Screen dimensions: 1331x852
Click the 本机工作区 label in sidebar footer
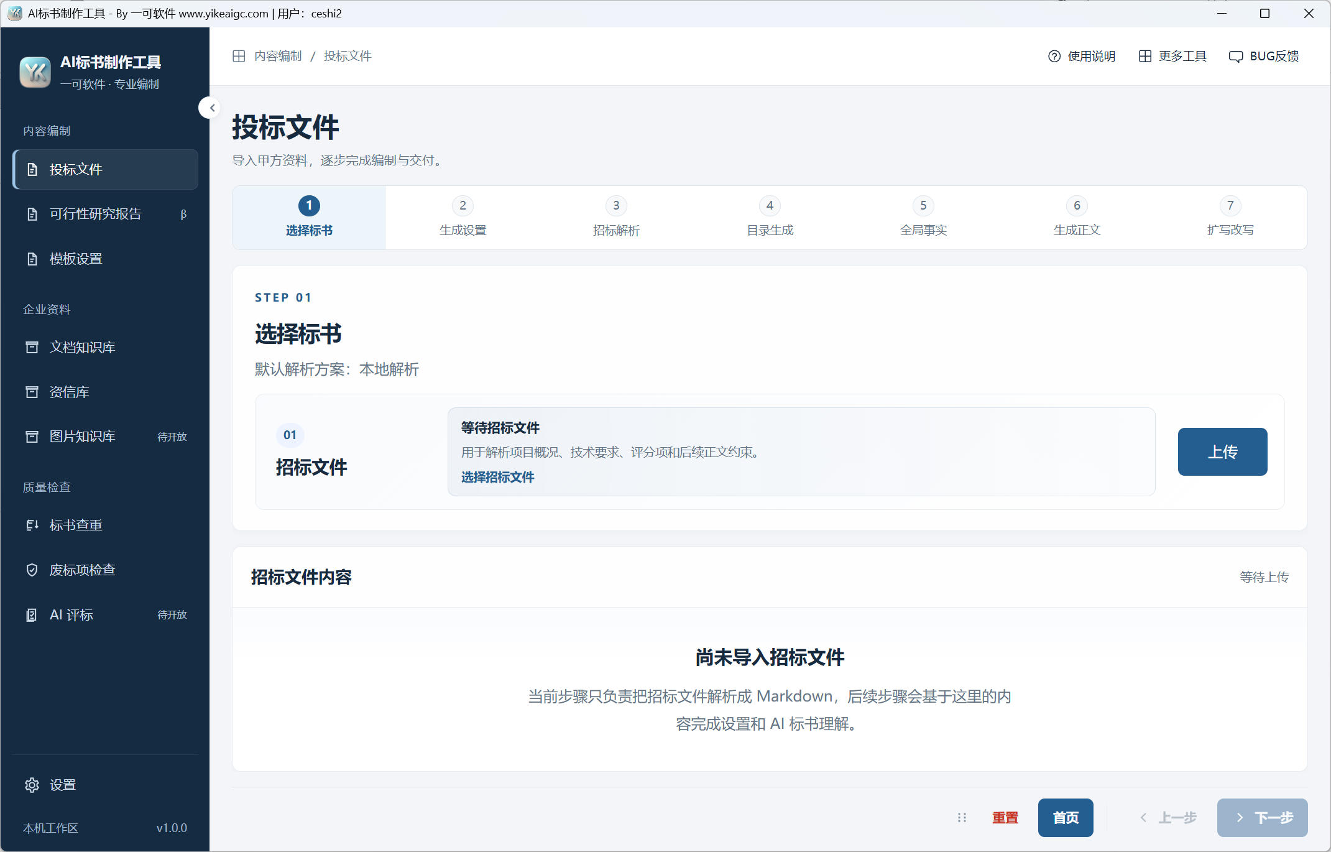click(50, 828)
